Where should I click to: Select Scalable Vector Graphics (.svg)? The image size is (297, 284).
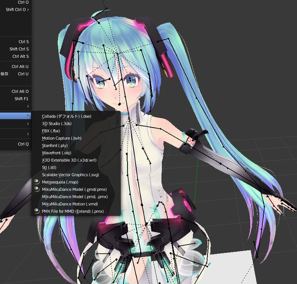click(x=76, y=175)
